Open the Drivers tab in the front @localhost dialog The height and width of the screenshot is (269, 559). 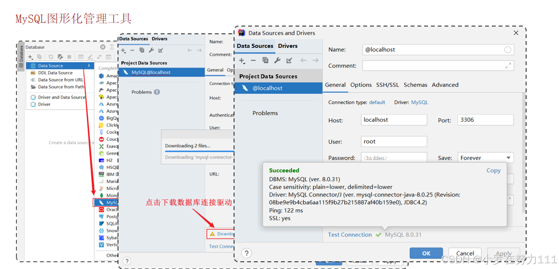[x=288, y=46]
